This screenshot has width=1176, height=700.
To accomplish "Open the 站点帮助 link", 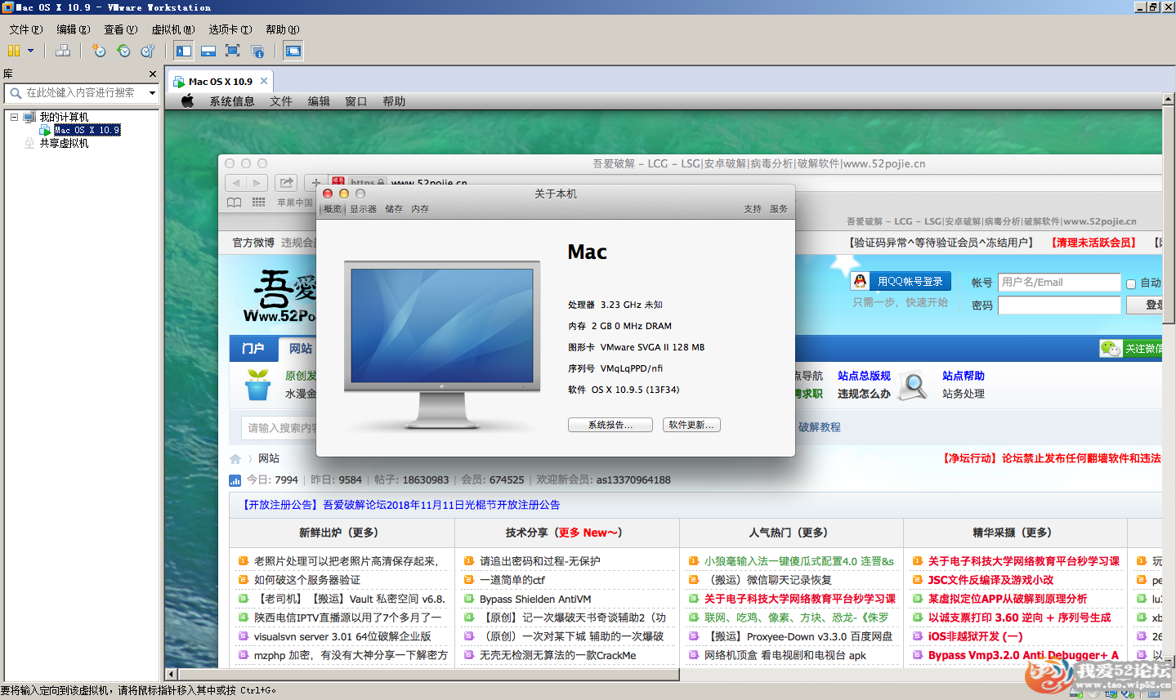I will (964, 376).
